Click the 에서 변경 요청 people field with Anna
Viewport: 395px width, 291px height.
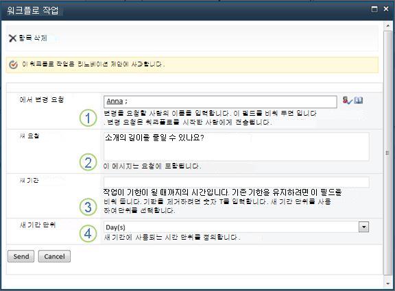point(220,101)
